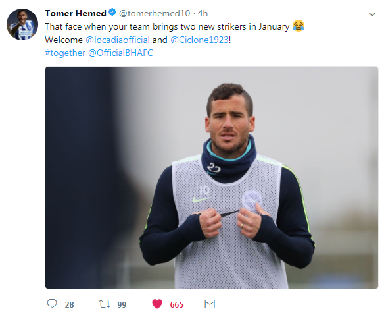Click the crying-laughing emoji in the tweet
This screenshot has width=384, height=313.
(x=299, y=26)
